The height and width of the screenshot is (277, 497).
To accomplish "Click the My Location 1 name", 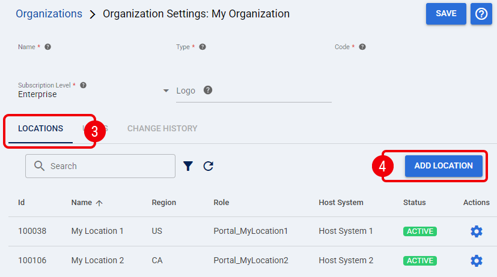I will point(97,231).
